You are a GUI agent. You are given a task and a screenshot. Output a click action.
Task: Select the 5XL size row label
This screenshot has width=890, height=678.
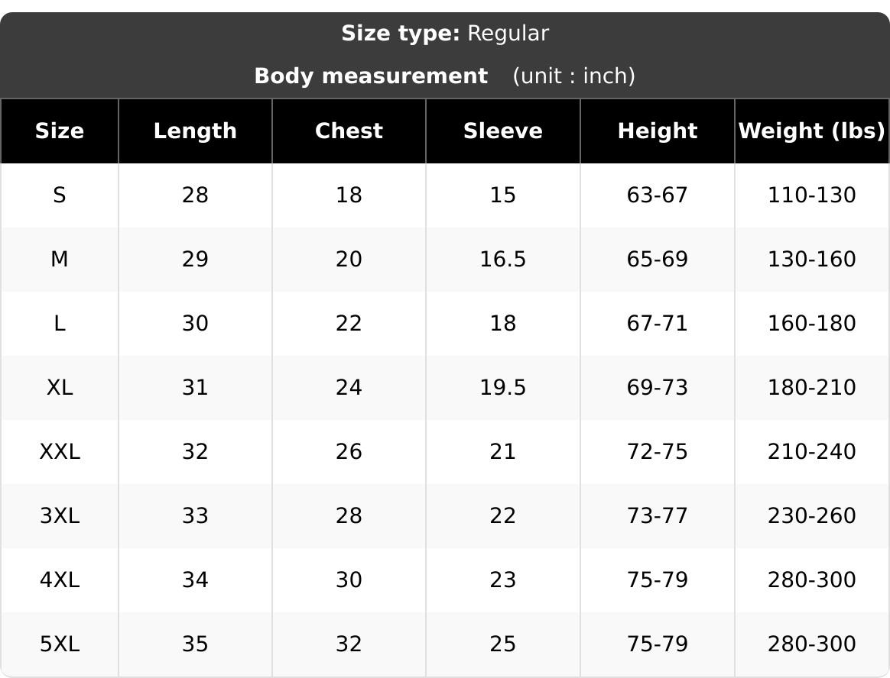point(60,644)
